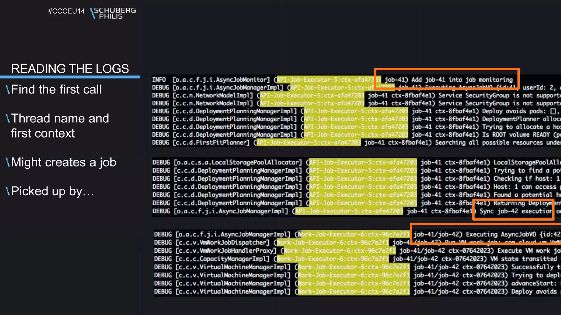Click the 'Find the first call' bullet
Viewport: 561px width, 315px height.
point(54,89)
